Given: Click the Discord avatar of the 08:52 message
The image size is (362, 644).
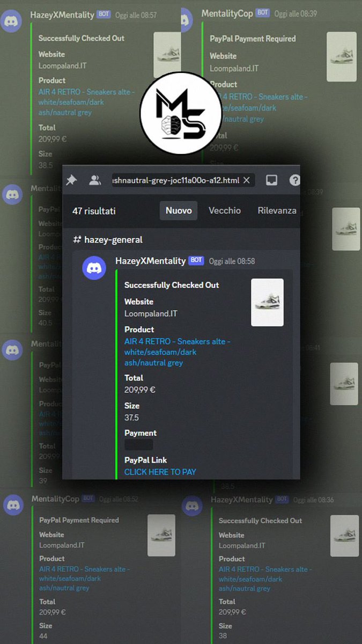Looking at the screenshot, I should click(x=13, y=505).
